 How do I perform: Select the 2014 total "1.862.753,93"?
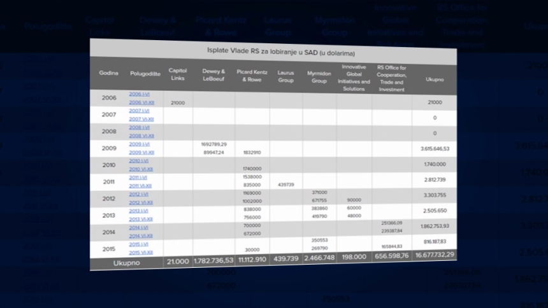click(435, 227)
